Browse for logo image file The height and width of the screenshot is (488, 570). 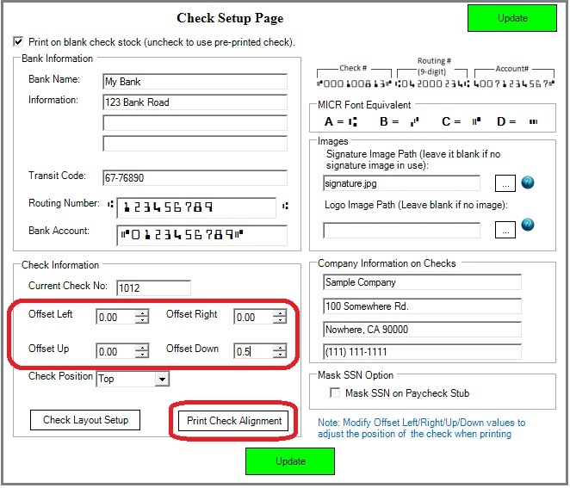tap(505, 230)
